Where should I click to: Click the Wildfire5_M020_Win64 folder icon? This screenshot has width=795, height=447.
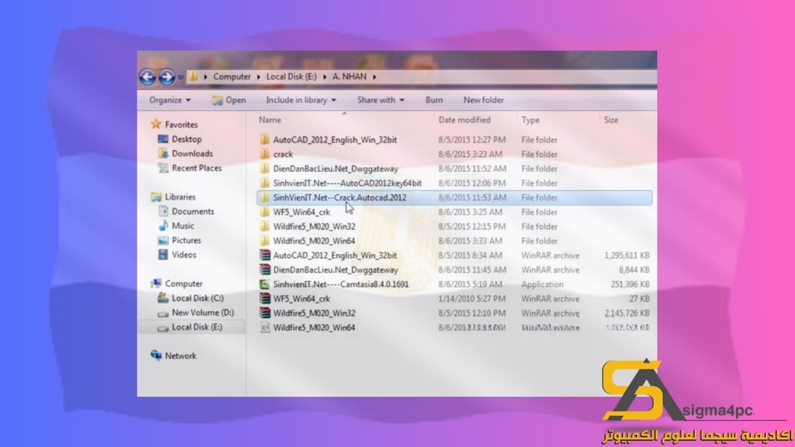pyautogui.click(x=265, y=241)
